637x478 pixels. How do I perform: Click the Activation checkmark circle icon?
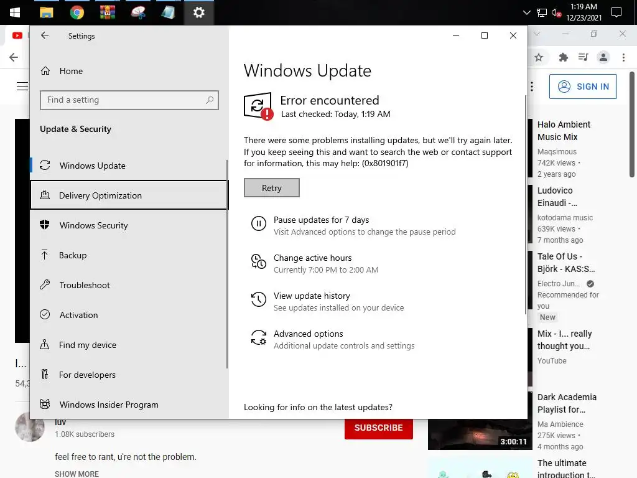point(45,314)
